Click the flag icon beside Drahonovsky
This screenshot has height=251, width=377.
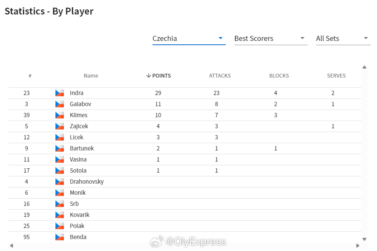coord(60,182)
